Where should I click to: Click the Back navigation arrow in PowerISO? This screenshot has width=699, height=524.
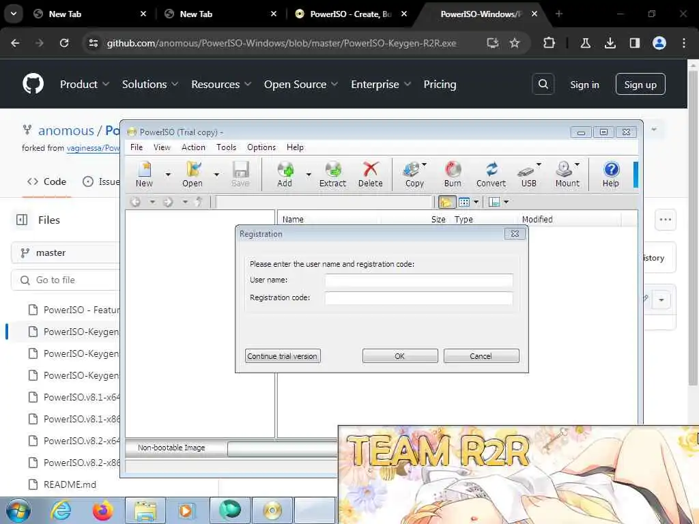[136, 202]
